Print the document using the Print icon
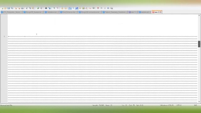Screen dimensions: 201x113 pos(22,8)
